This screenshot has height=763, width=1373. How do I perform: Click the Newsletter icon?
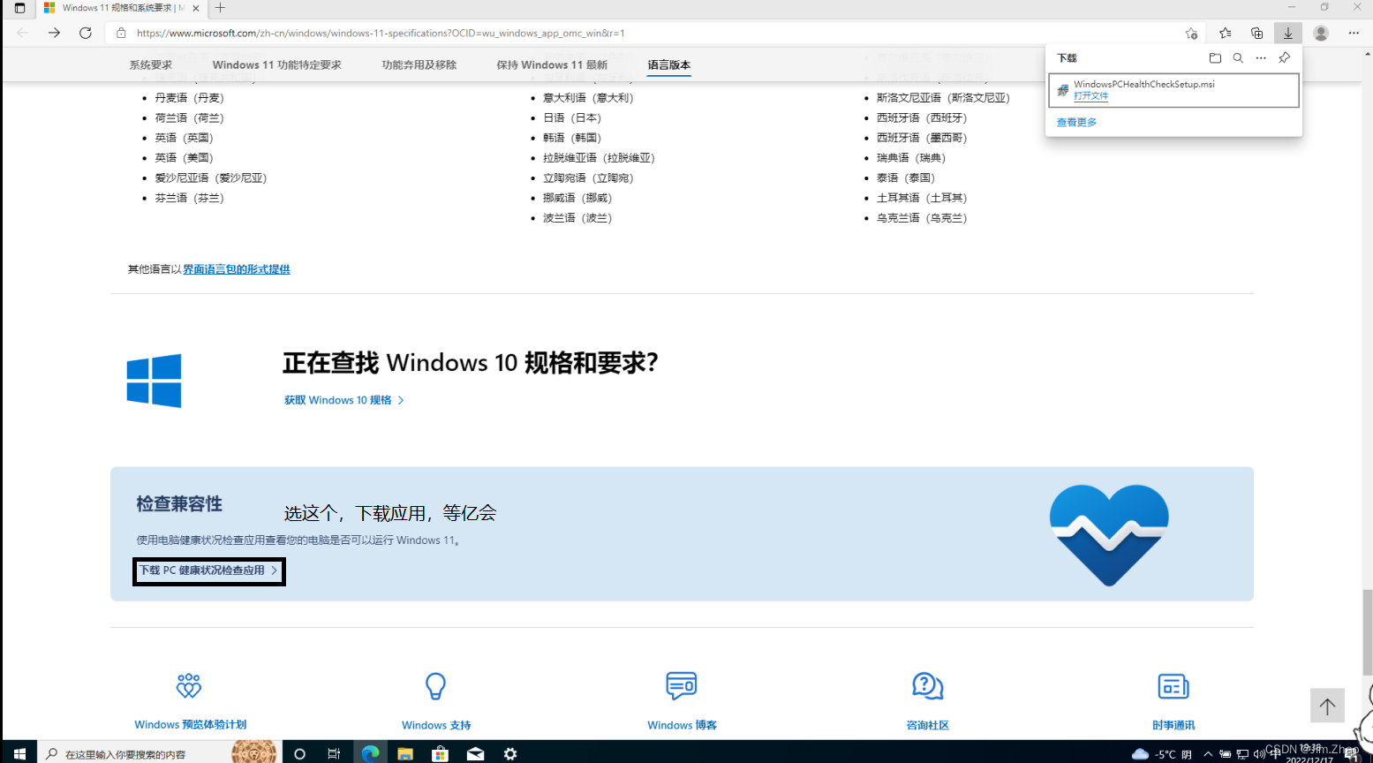coord(1173,685)
